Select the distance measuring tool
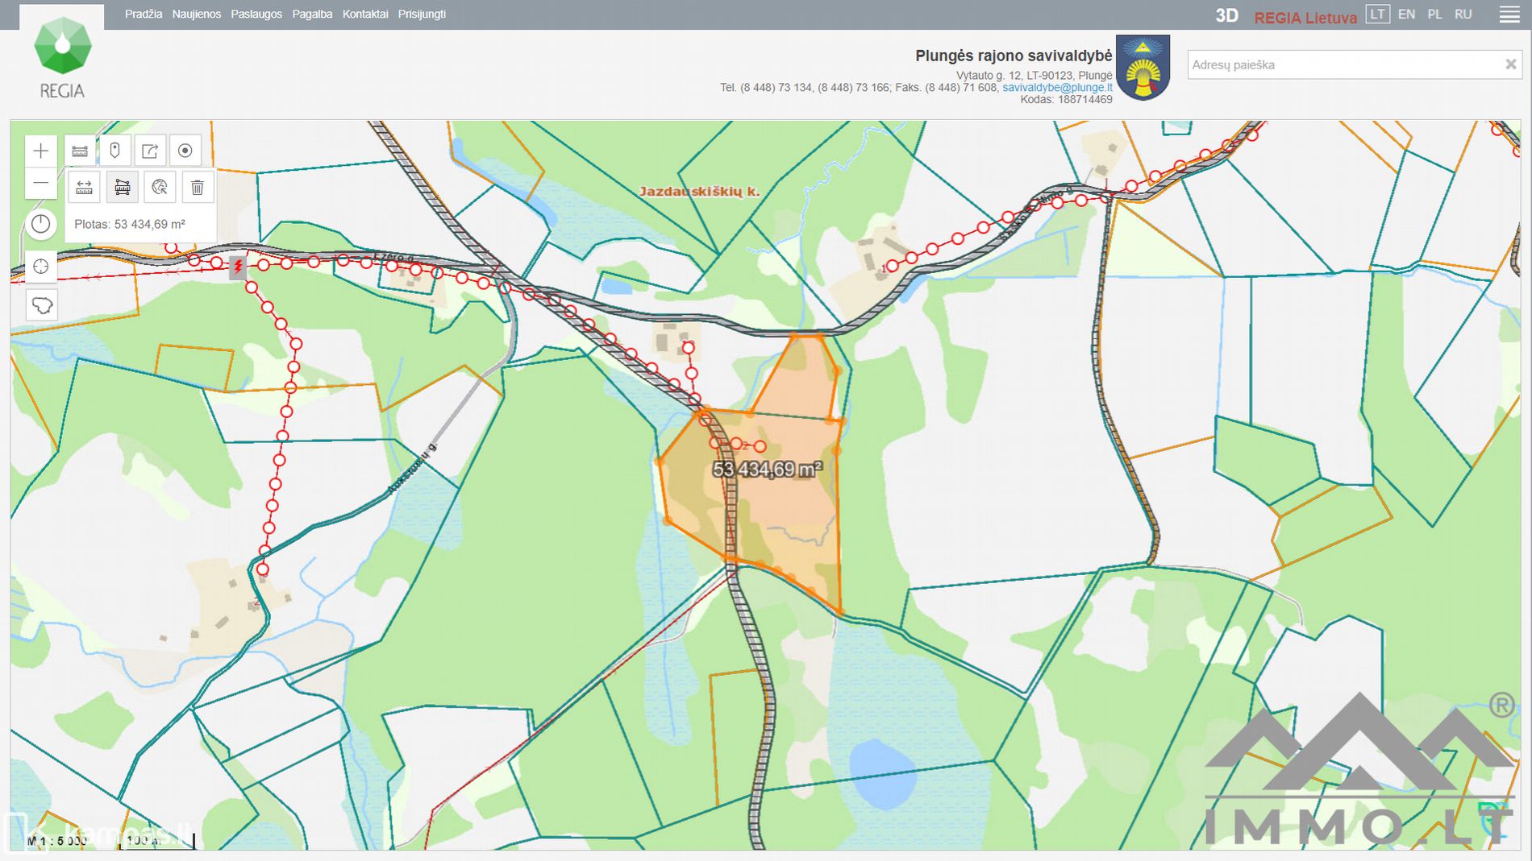 point(84,188)
